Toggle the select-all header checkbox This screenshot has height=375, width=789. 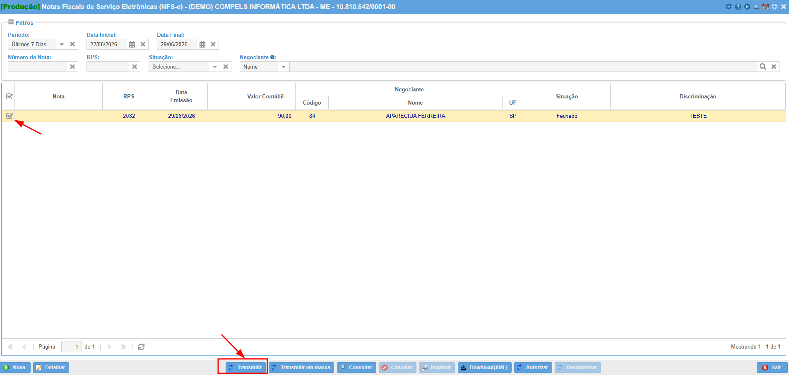coord(10,96)
